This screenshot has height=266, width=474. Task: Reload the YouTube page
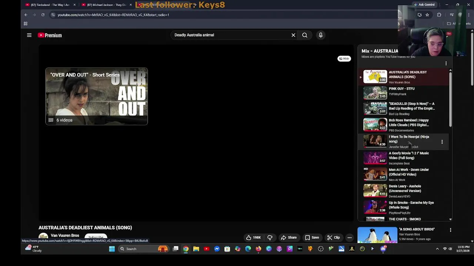[43, 15]
